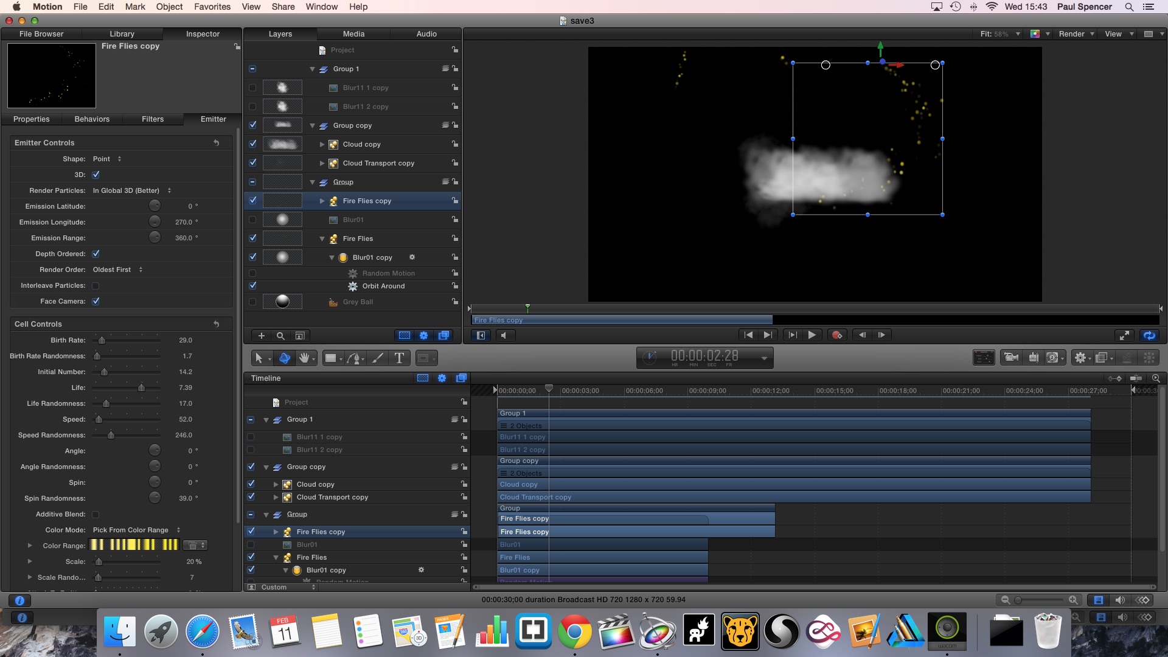Toggle loop playback button

click(1149, 335)
